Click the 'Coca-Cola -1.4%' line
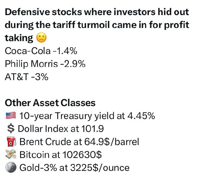Image resolution: width=220 pixels, height=181 pixels. tap(41, 51)
